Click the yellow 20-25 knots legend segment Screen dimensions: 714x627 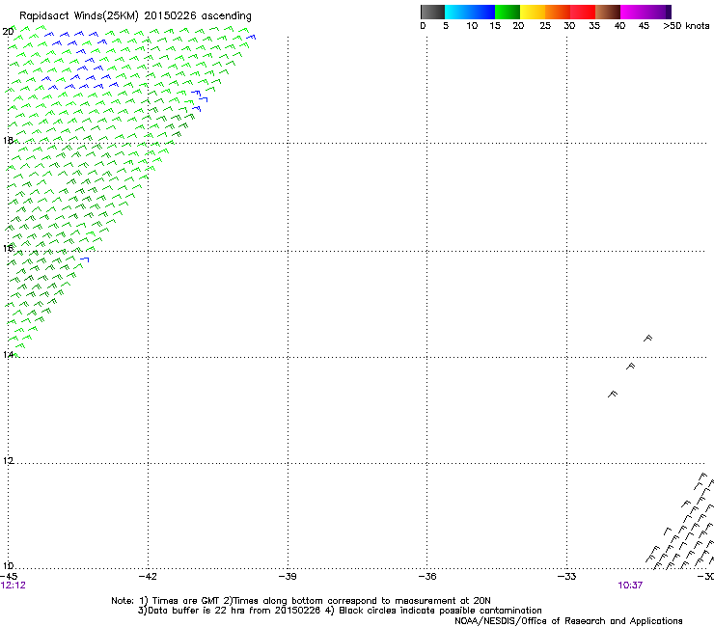533,12
